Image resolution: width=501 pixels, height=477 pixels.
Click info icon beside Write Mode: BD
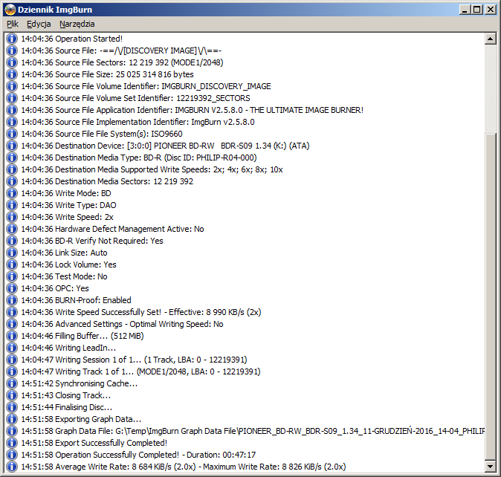click(x=11, y=193)
